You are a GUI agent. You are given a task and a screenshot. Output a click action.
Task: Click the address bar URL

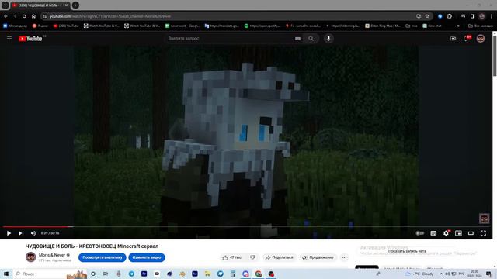tap(110, 16)
